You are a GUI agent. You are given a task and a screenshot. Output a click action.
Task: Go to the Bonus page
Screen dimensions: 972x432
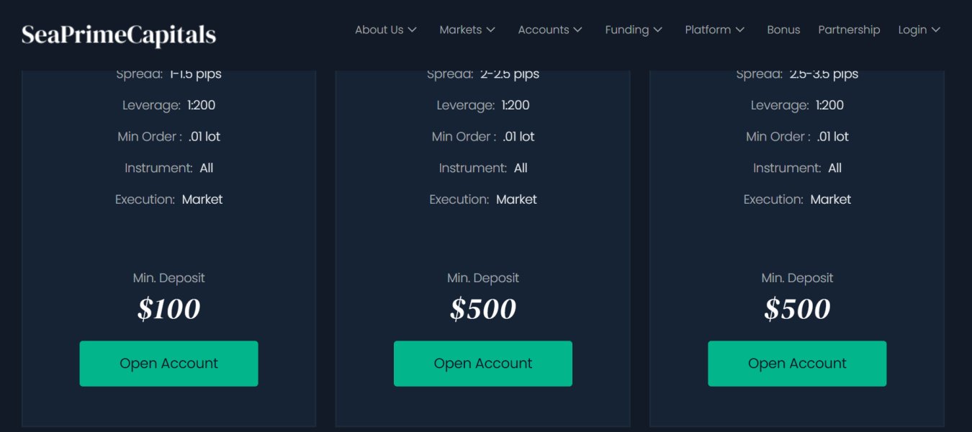[783, 30]
